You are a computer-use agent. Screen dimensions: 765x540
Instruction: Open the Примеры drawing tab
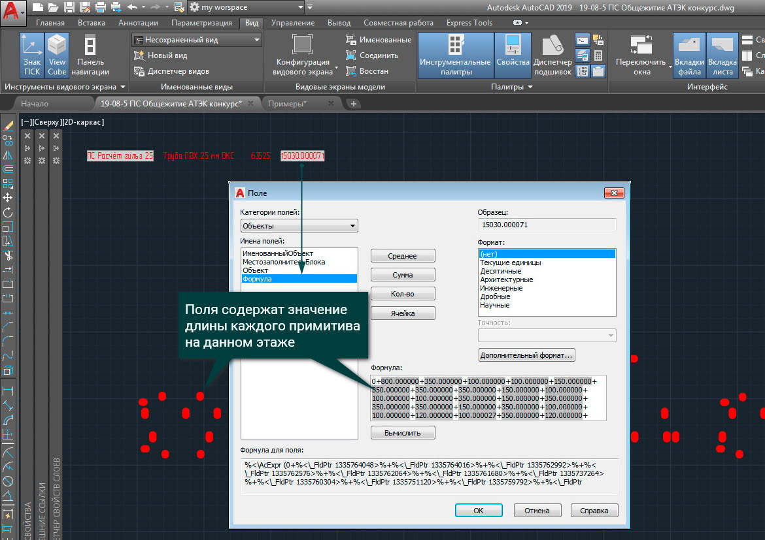(287, 103)
